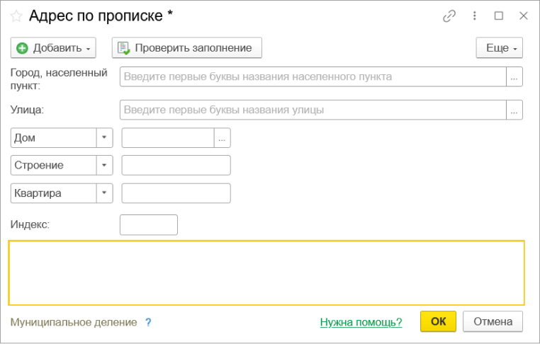Open the Нужна помощь? link
540x344 pixels.
pyautogui.click(x=361, y=322)
